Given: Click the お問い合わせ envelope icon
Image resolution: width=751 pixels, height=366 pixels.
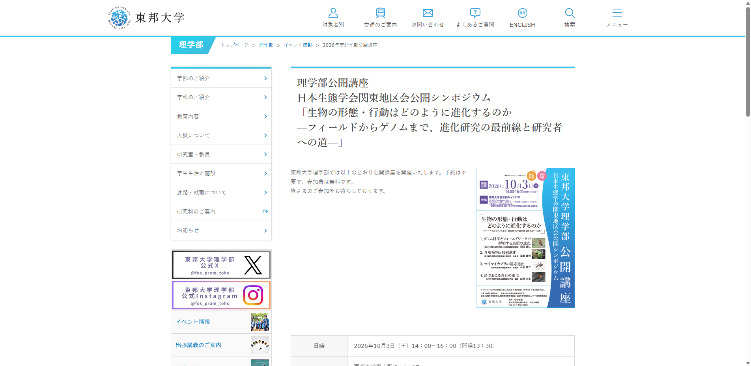Looking at the screenshot, I should [428, 13].
